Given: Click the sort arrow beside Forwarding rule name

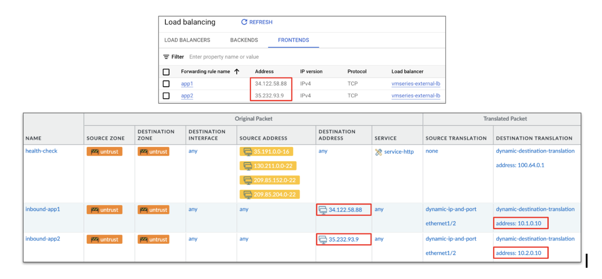Looking at the screenshot, I should 236,71.
